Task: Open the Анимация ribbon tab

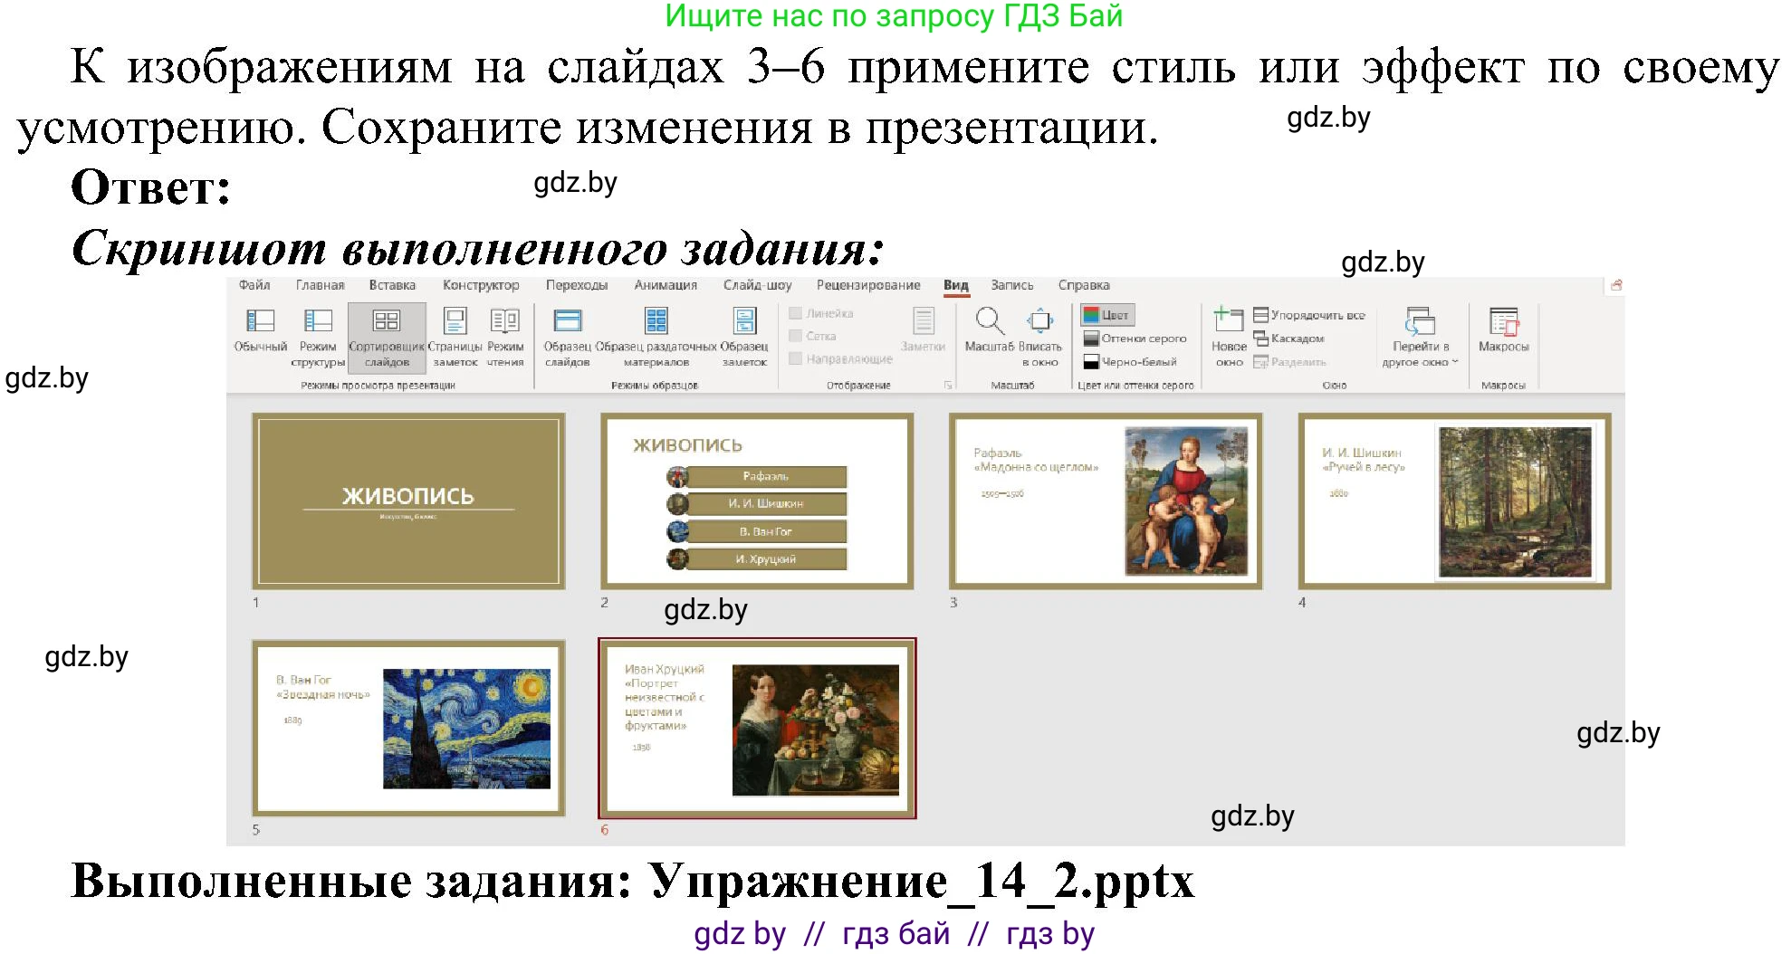Action: tap(666, 286)
